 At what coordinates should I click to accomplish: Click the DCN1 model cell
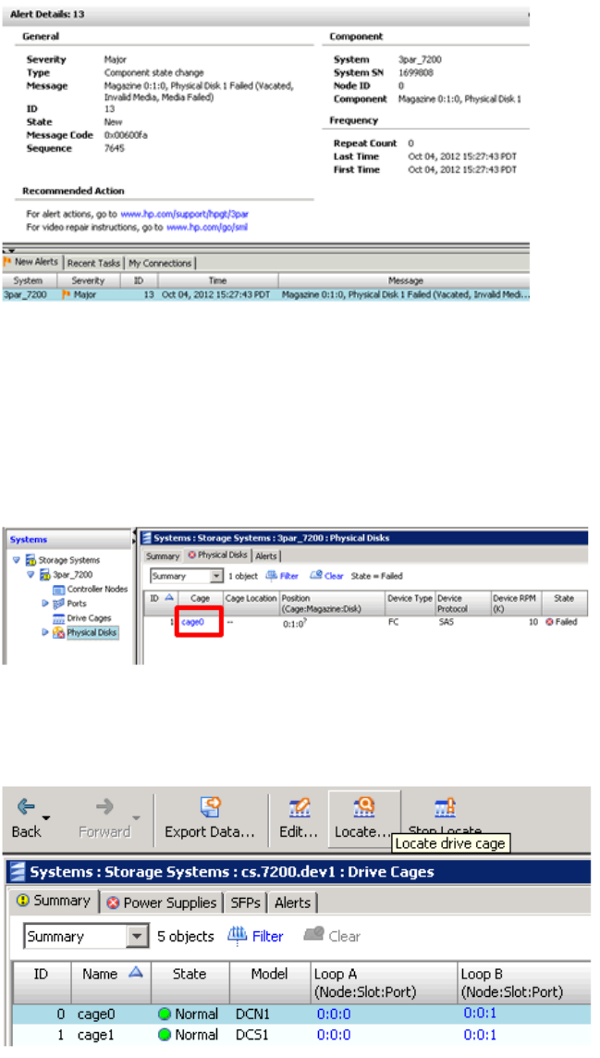tap(252, 1014)
